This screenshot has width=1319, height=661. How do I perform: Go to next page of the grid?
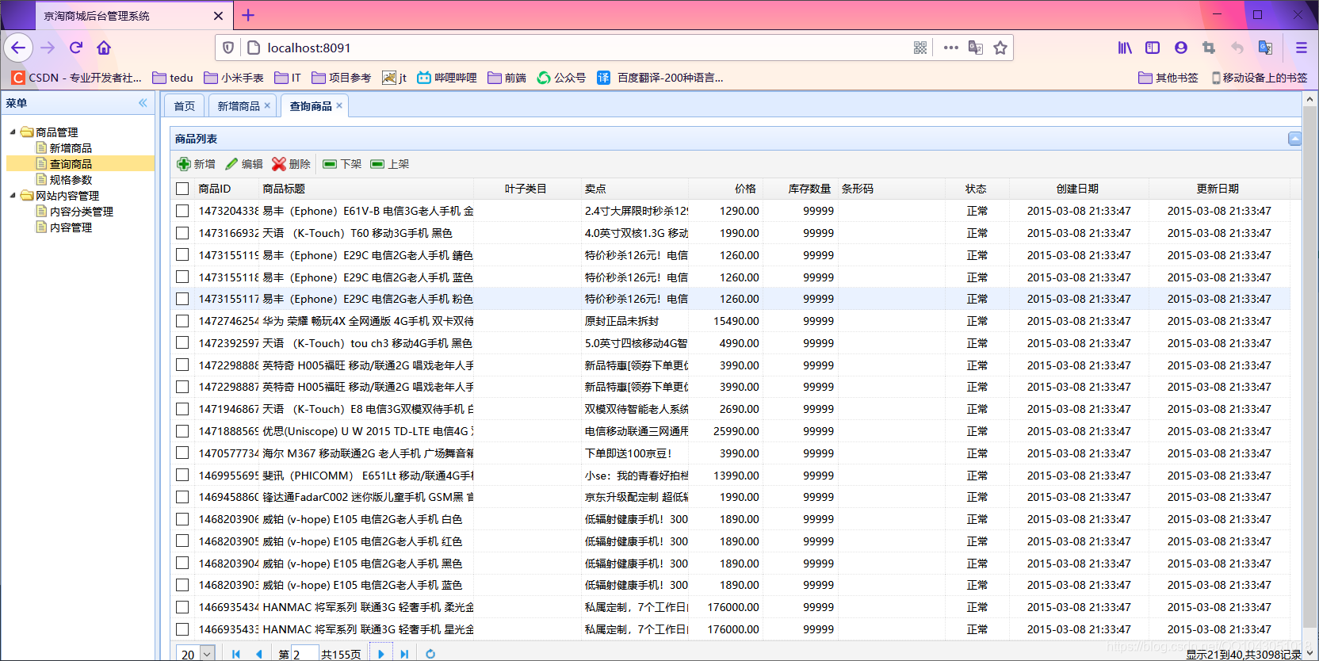point(381,654)
